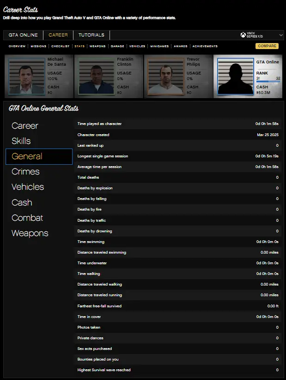Go to the OVERVIEW submenu
Screen dimensions: 286x380
coord(17,46)
